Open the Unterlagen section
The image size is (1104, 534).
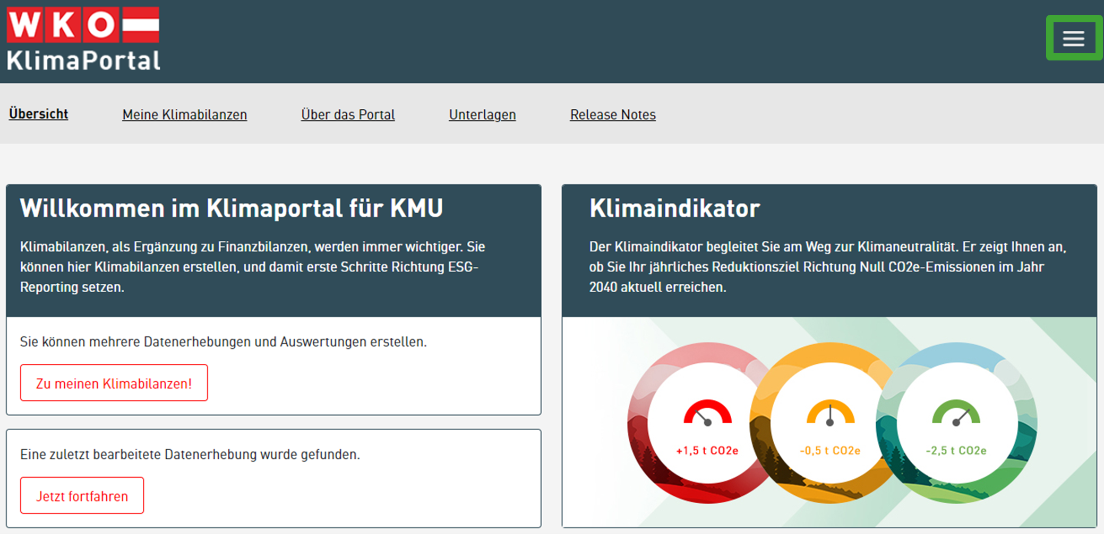tap(482, 115)
